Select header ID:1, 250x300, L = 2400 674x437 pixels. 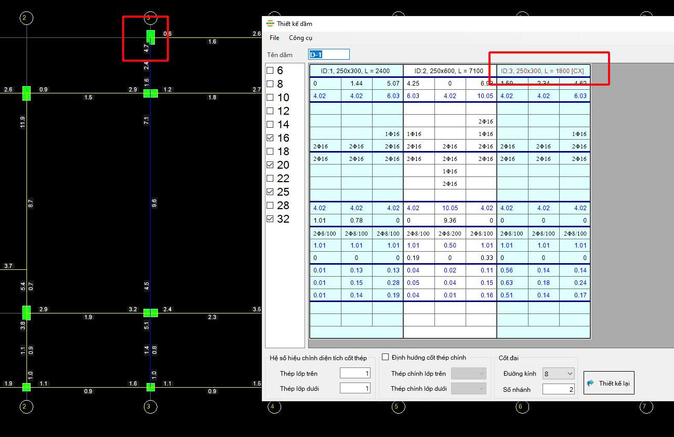click(x=356, y=71)
